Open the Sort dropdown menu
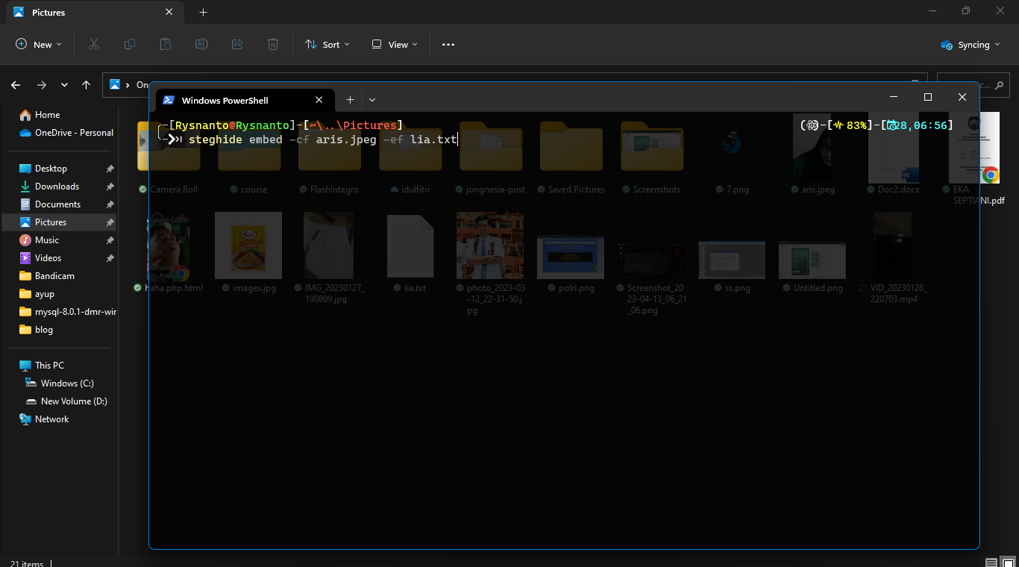This screenshot has height=567, width=1019. [x=327, y=45]
